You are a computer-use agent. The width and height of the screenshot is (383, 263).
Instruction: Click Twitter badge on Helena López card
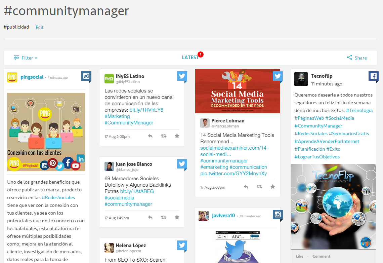[x=182, y=245]
